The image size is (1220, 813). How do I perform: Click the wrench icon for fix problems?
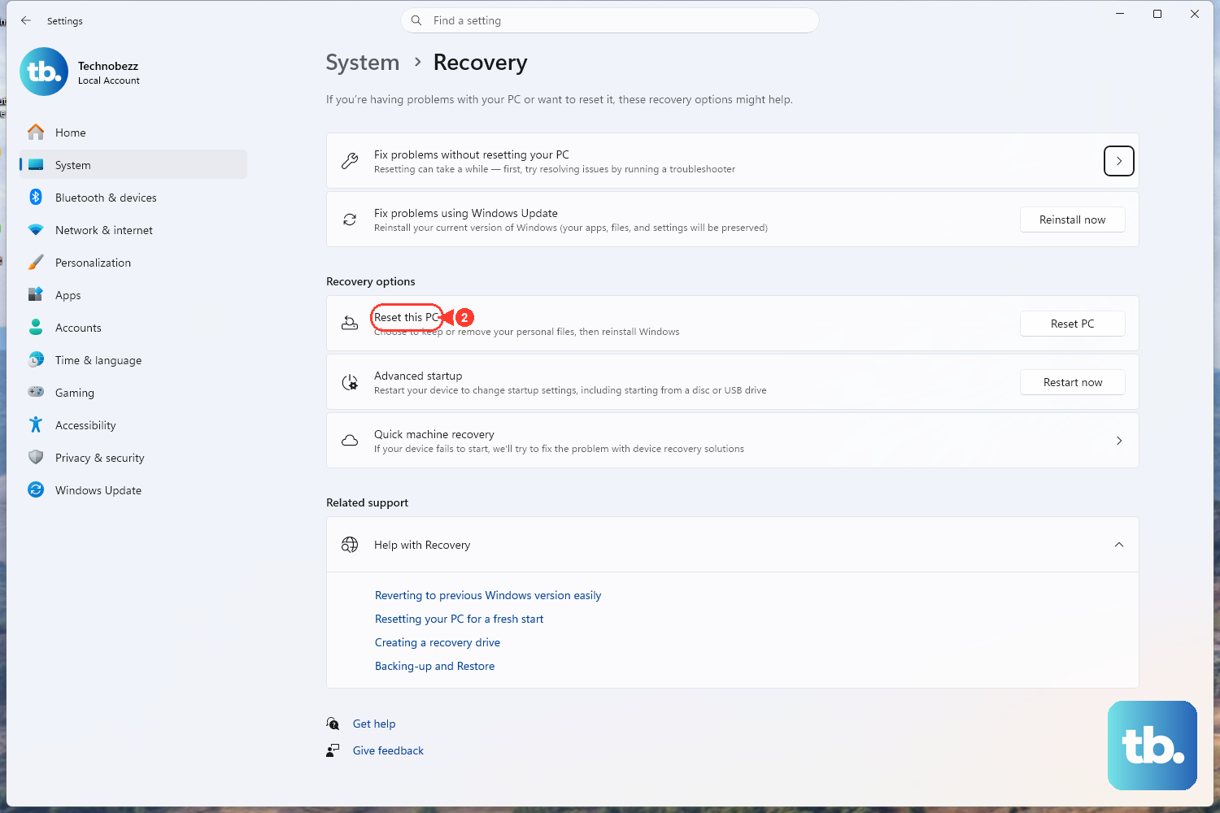(350, 161)
